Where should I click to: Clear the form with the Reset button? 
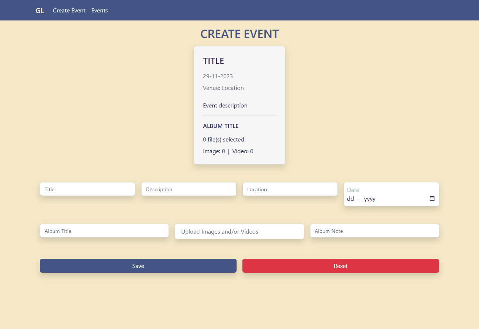341,266
